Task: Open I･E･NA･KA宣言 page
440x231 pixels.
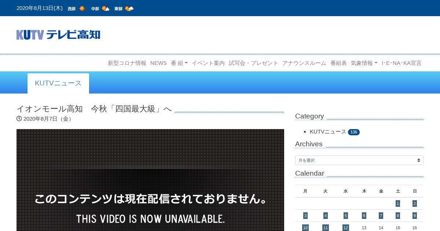Action: pos(401,63)
